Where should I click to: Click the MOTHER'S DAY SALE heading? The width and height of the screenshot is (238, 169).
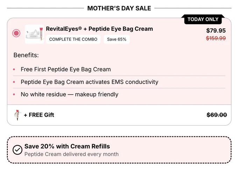pyautogui.click(x=119, y=8)
